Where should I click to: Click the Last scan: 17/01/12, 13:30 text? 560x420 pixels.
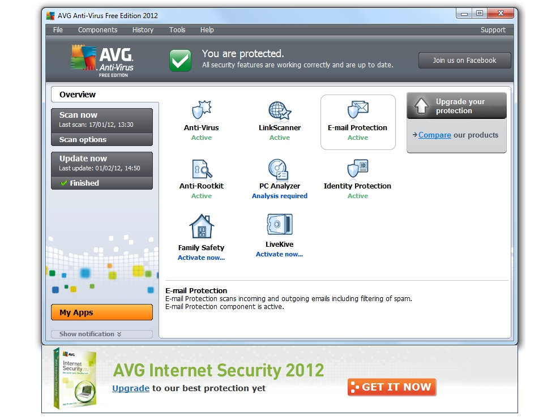96,125
